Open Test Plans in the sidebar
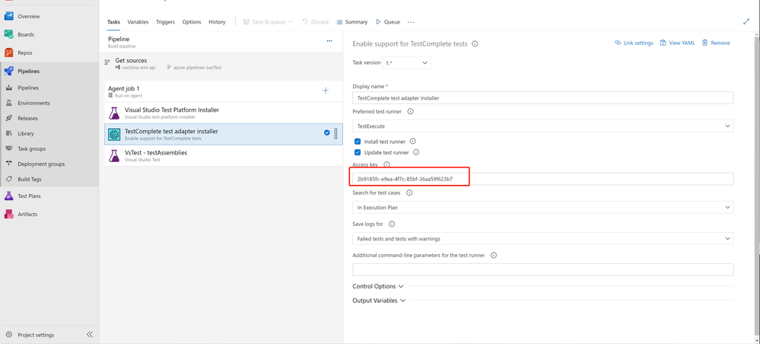Viewport: 760px width, 344px height. [29, 196]
